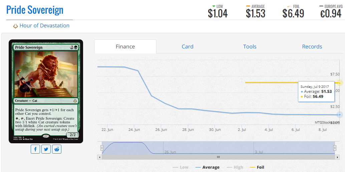The image size is (345, 172).
Task: Open the Tools tab
Action: [250, 47]
